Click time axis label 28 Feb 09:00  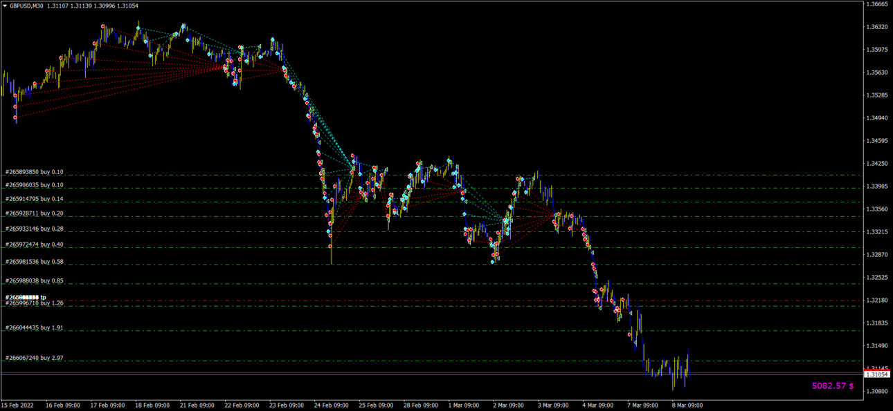pyautogui.click(x=421, y=405)
